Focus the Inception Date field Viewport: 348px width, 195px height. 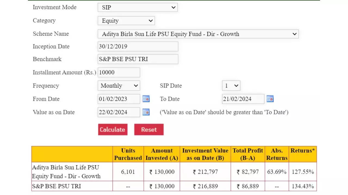pyautogui.click(x=138, y=46)
